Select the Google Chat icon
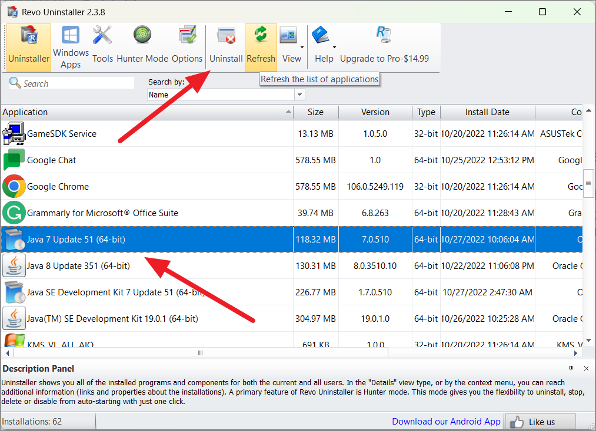596x431 pixels. coord(14,160)
